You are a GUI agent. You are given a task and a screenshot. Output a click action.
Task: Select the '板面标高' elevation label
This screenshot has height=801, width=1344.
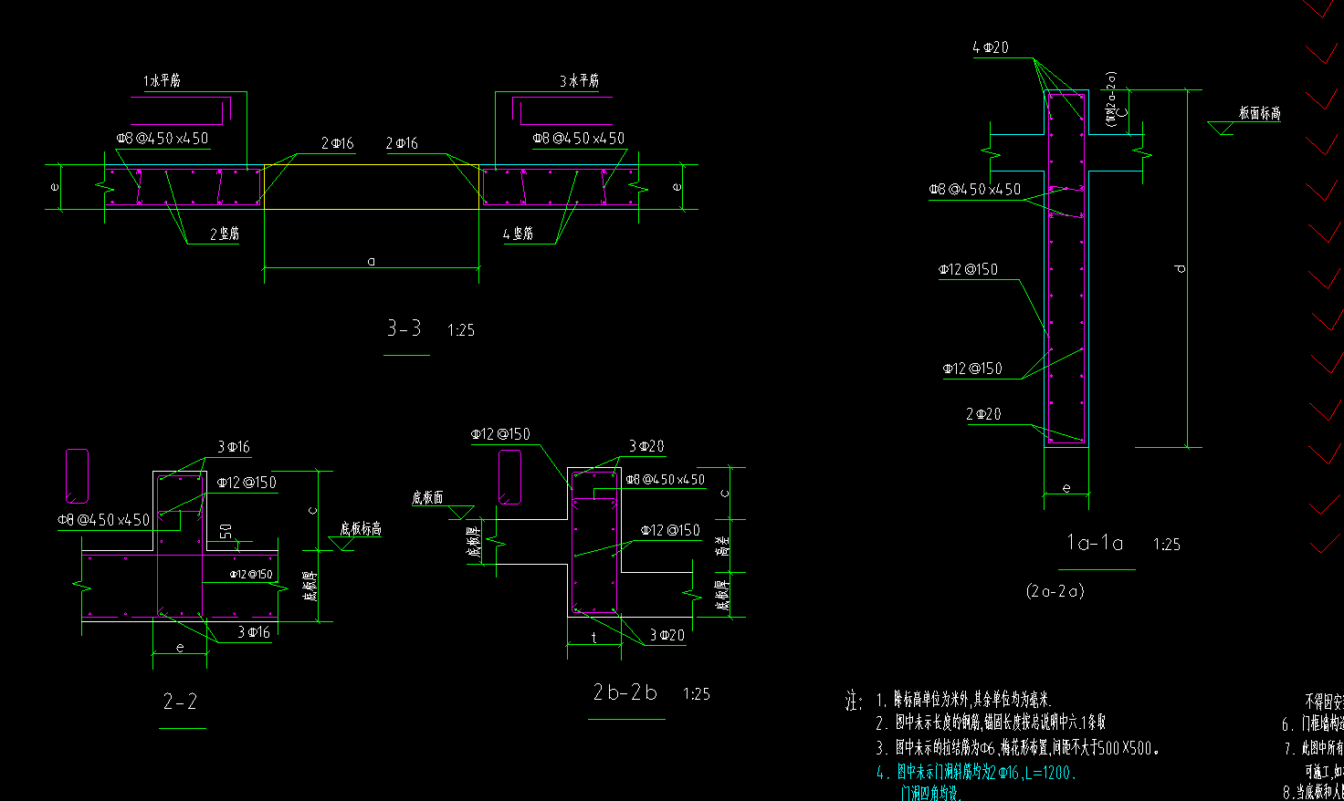point(1260,114)
